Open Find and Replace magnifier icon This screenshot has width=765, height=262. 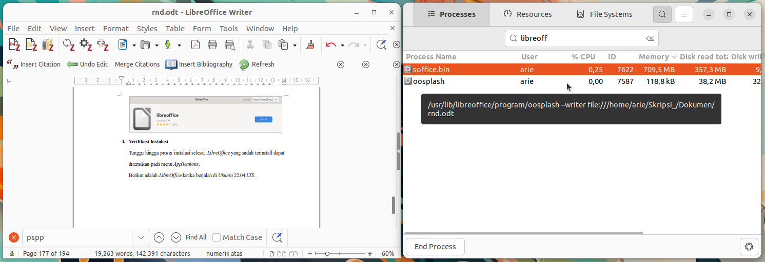(x=381, y=45)
